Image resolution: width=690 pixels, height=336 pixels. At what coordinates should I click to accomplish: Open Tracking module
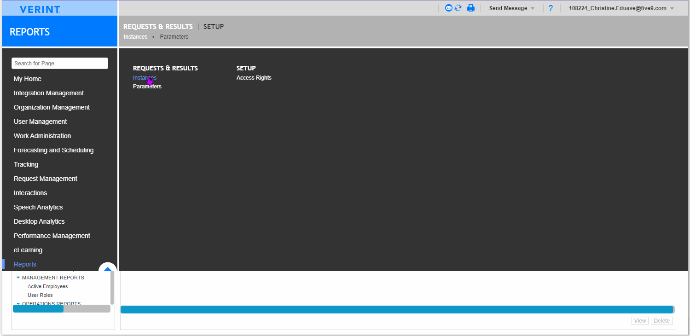point(26,164)
